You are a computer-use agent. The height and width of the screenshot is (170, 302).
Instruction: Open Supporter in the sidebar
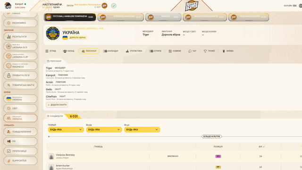(20, 161)
